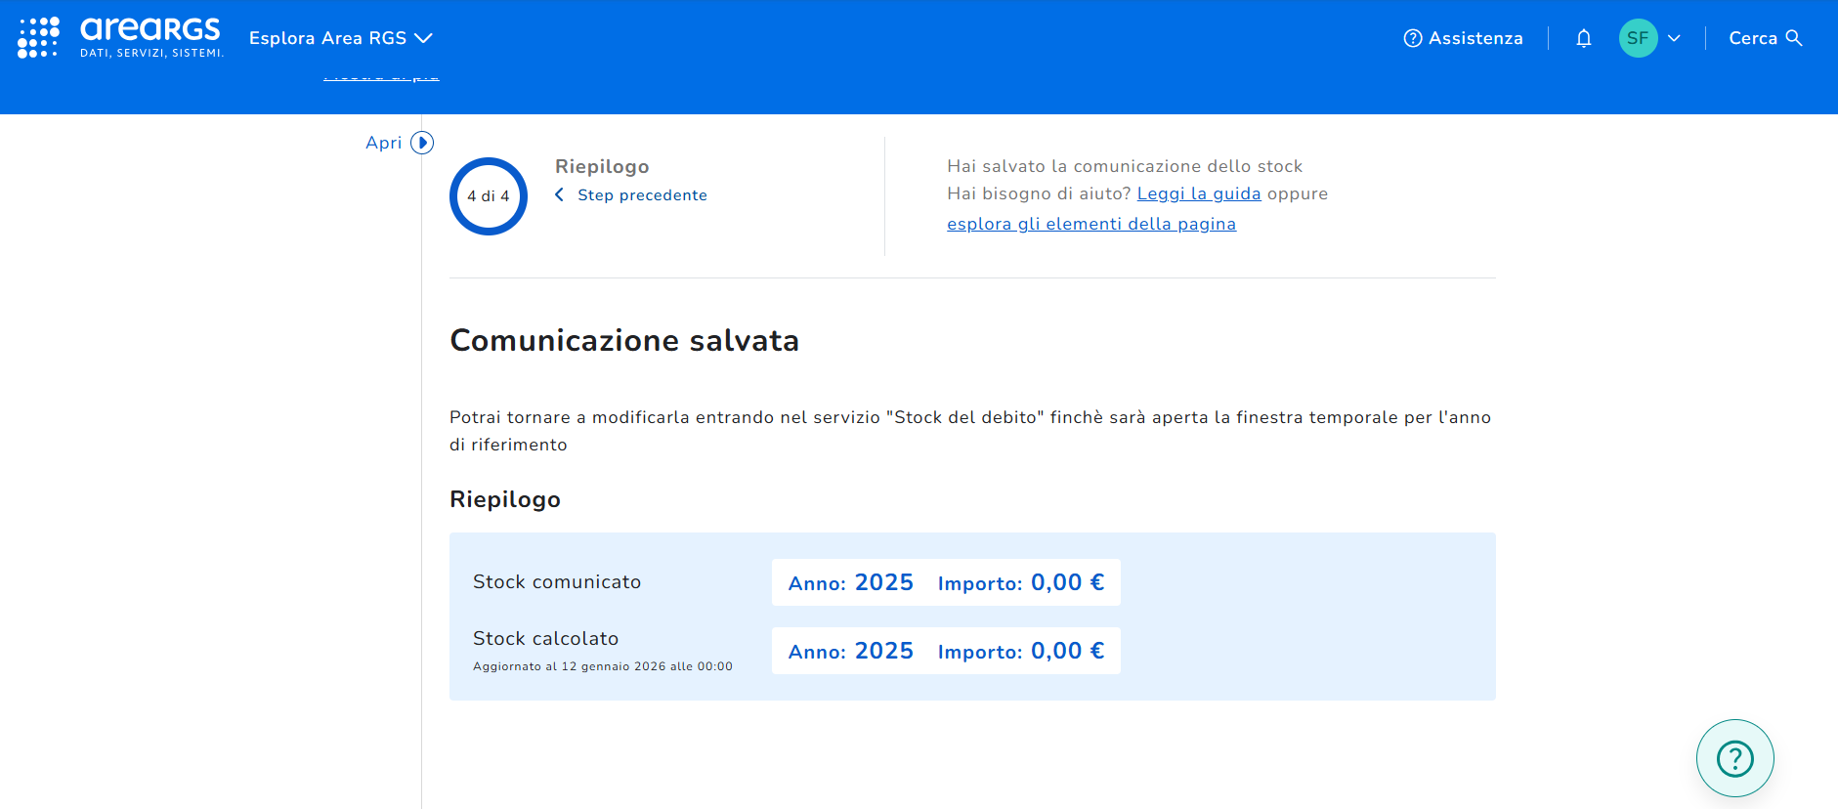Click the left chevron before Step precedente
This screenshot has width=1838, height=809.
(x=559, y=195)
